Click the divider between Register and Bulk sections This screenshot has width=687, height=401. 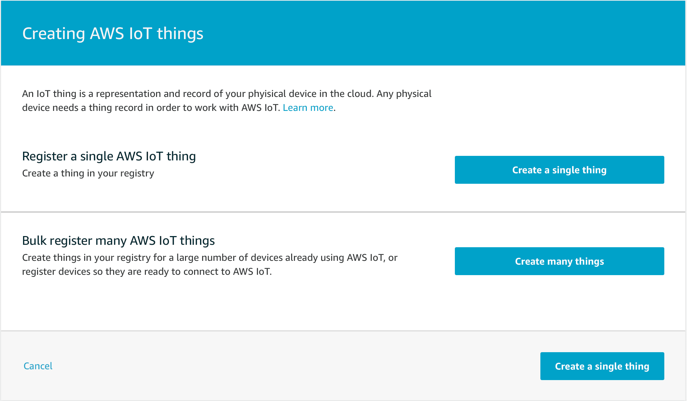pyautogui.click(x=343, y=212)
